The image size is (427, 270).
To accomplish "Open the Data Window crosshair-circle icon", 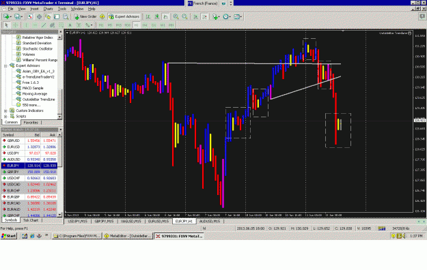I will click(39, 16).
